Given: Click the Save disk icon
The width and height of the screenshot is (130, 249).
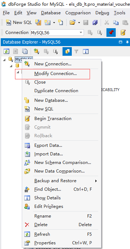Looking at the screenshot, I should pyautogui.click(x=86, y=23).
